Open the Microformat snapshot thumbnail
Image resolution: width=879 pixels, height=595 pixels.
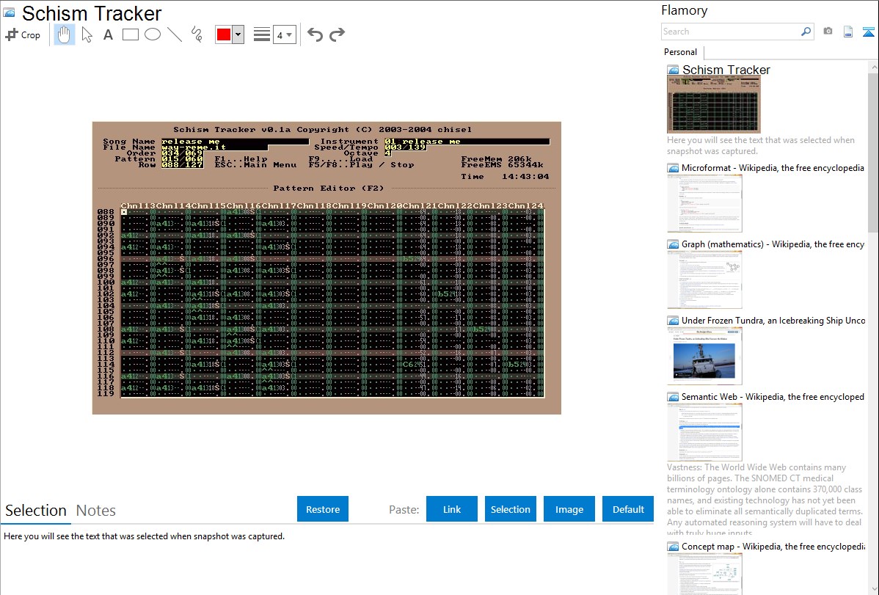click(x=704, y=203)
